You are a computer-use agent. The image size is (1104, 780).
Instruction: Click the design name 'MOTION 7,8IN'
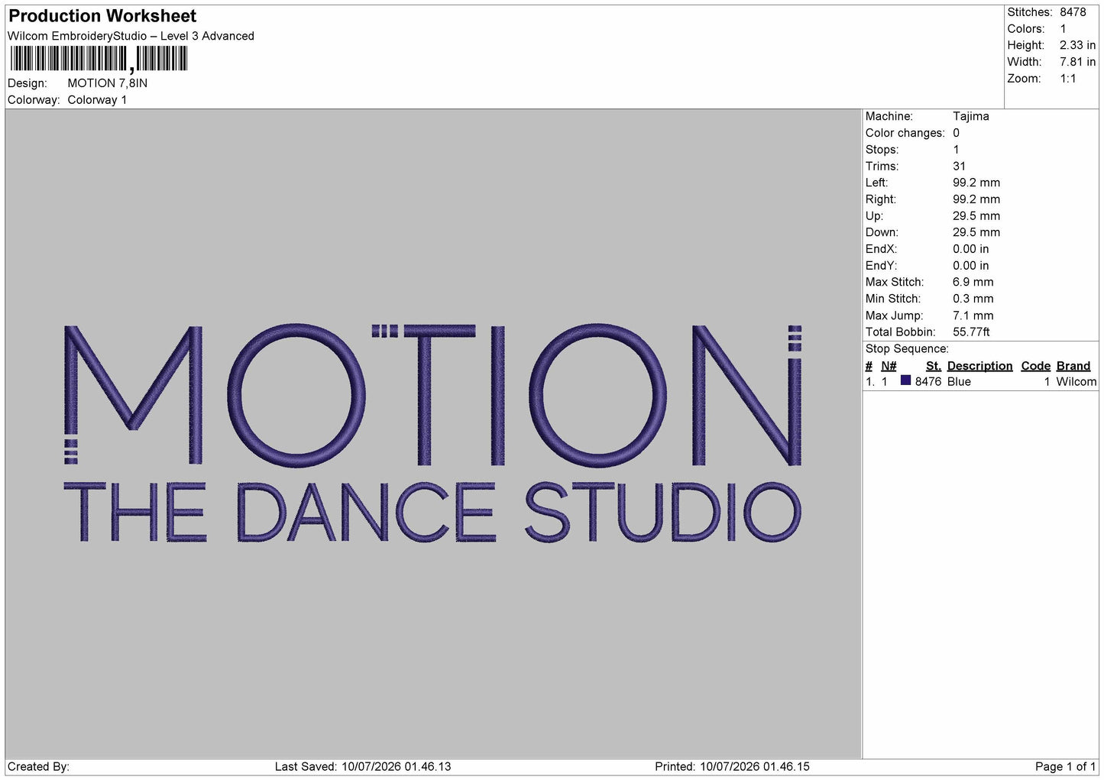(x=108, y=83)
